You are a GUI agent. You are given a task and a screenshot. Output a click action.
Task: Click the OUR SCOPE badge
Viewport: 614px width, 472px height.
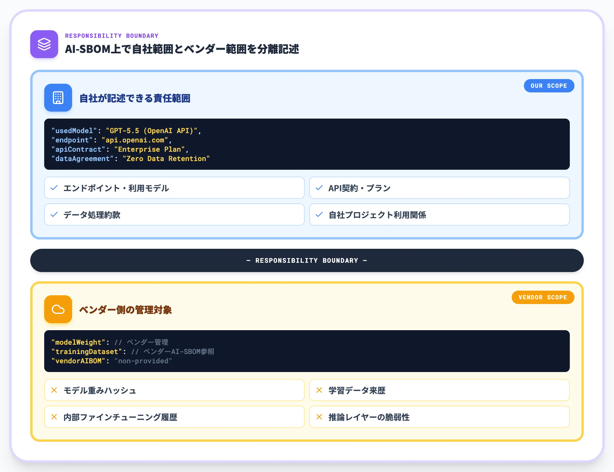[549, 86]
